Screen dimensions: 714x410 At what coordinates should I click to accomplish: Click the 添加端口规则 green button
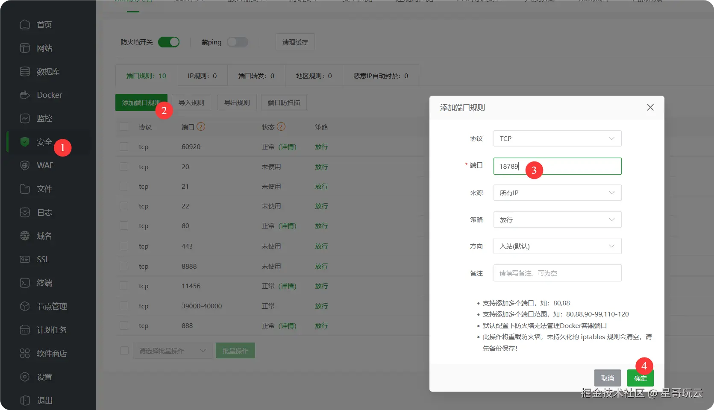tap(141, 102)
